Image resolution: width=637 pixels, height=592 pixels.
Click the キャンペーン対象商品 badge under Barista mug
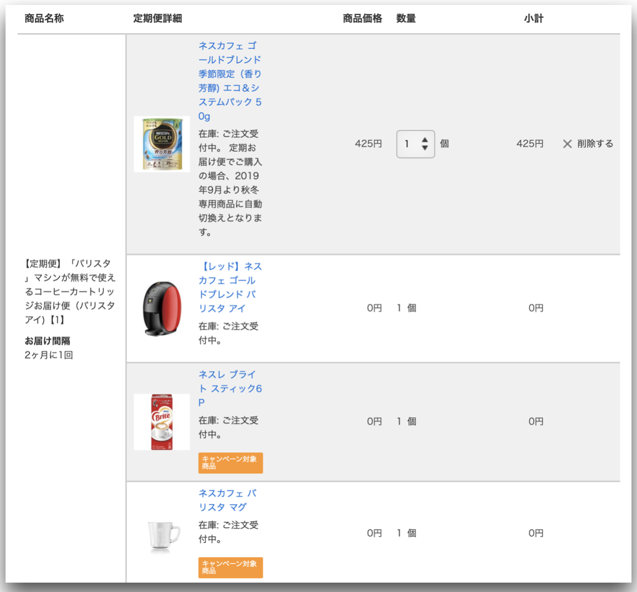(x=230, y=567)
